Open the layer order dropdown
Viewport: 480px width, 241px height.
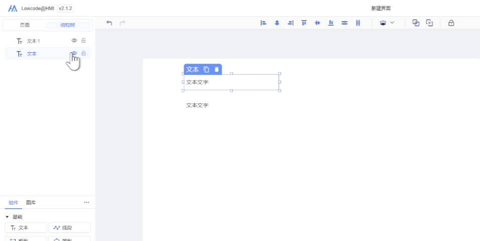coord(387,23)
